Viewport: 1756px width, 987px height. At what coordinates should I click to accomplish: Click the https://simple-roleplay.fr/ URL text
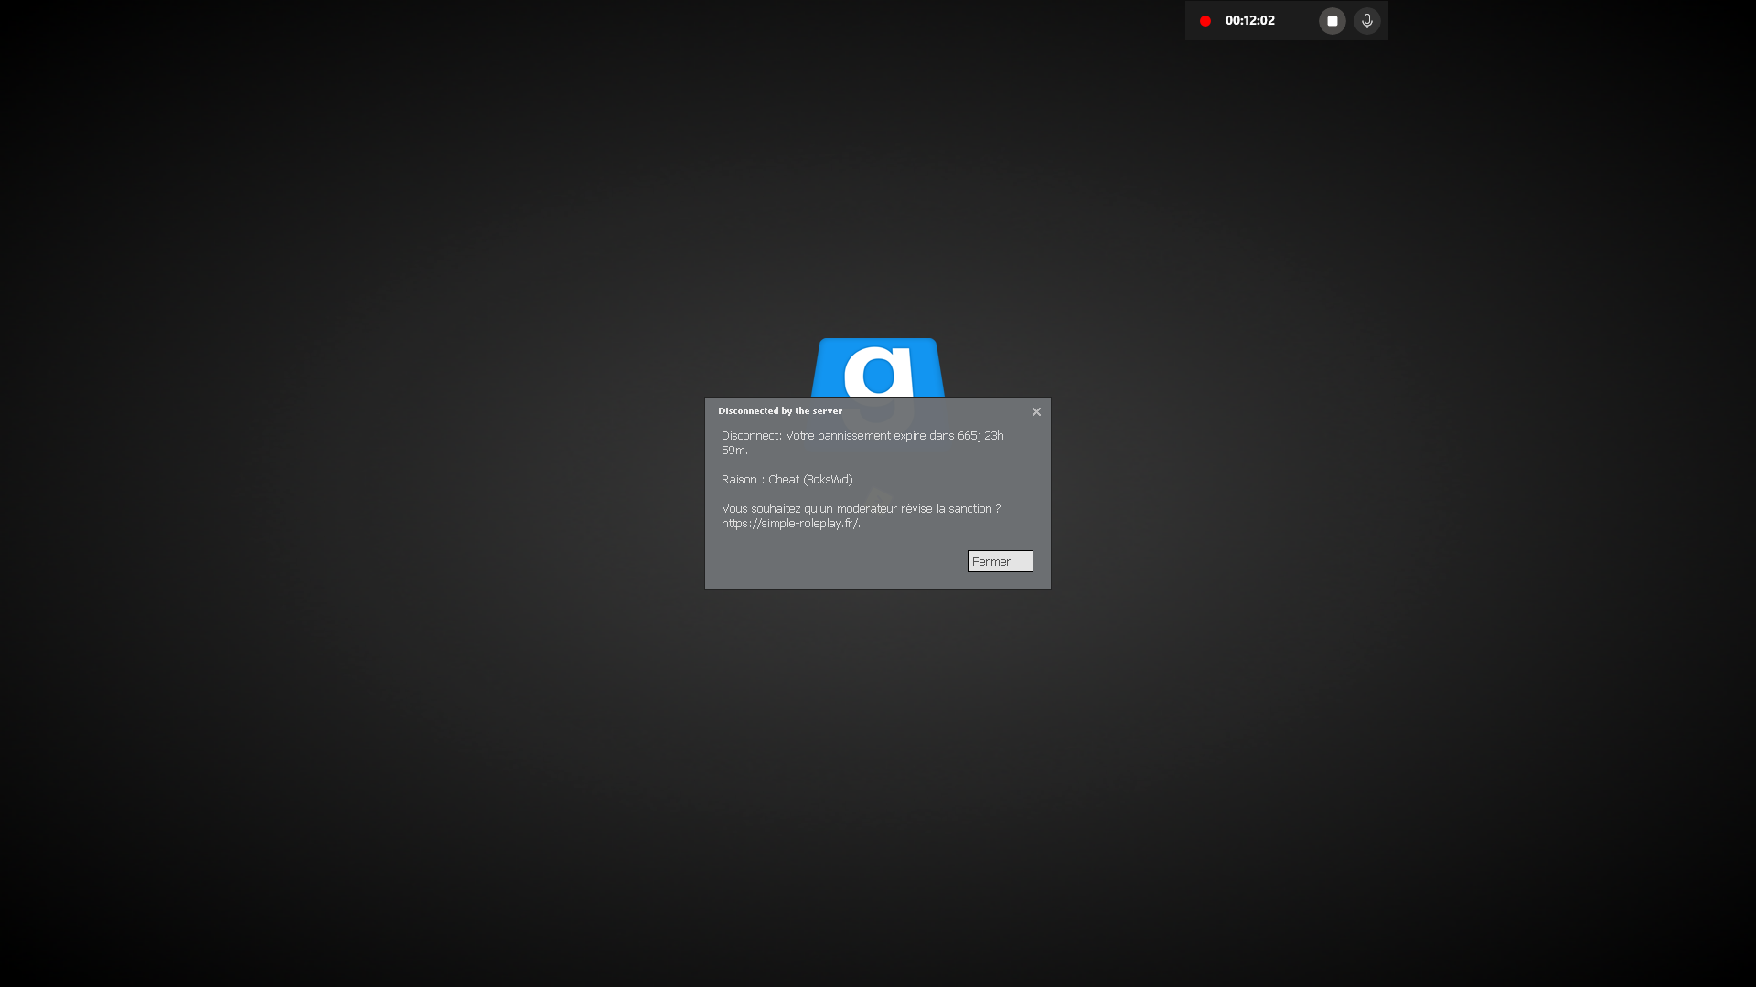(790, 524)
